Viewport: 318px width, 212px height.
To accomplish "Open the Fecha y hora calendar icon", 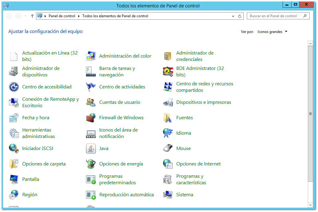I will (14, 118).
